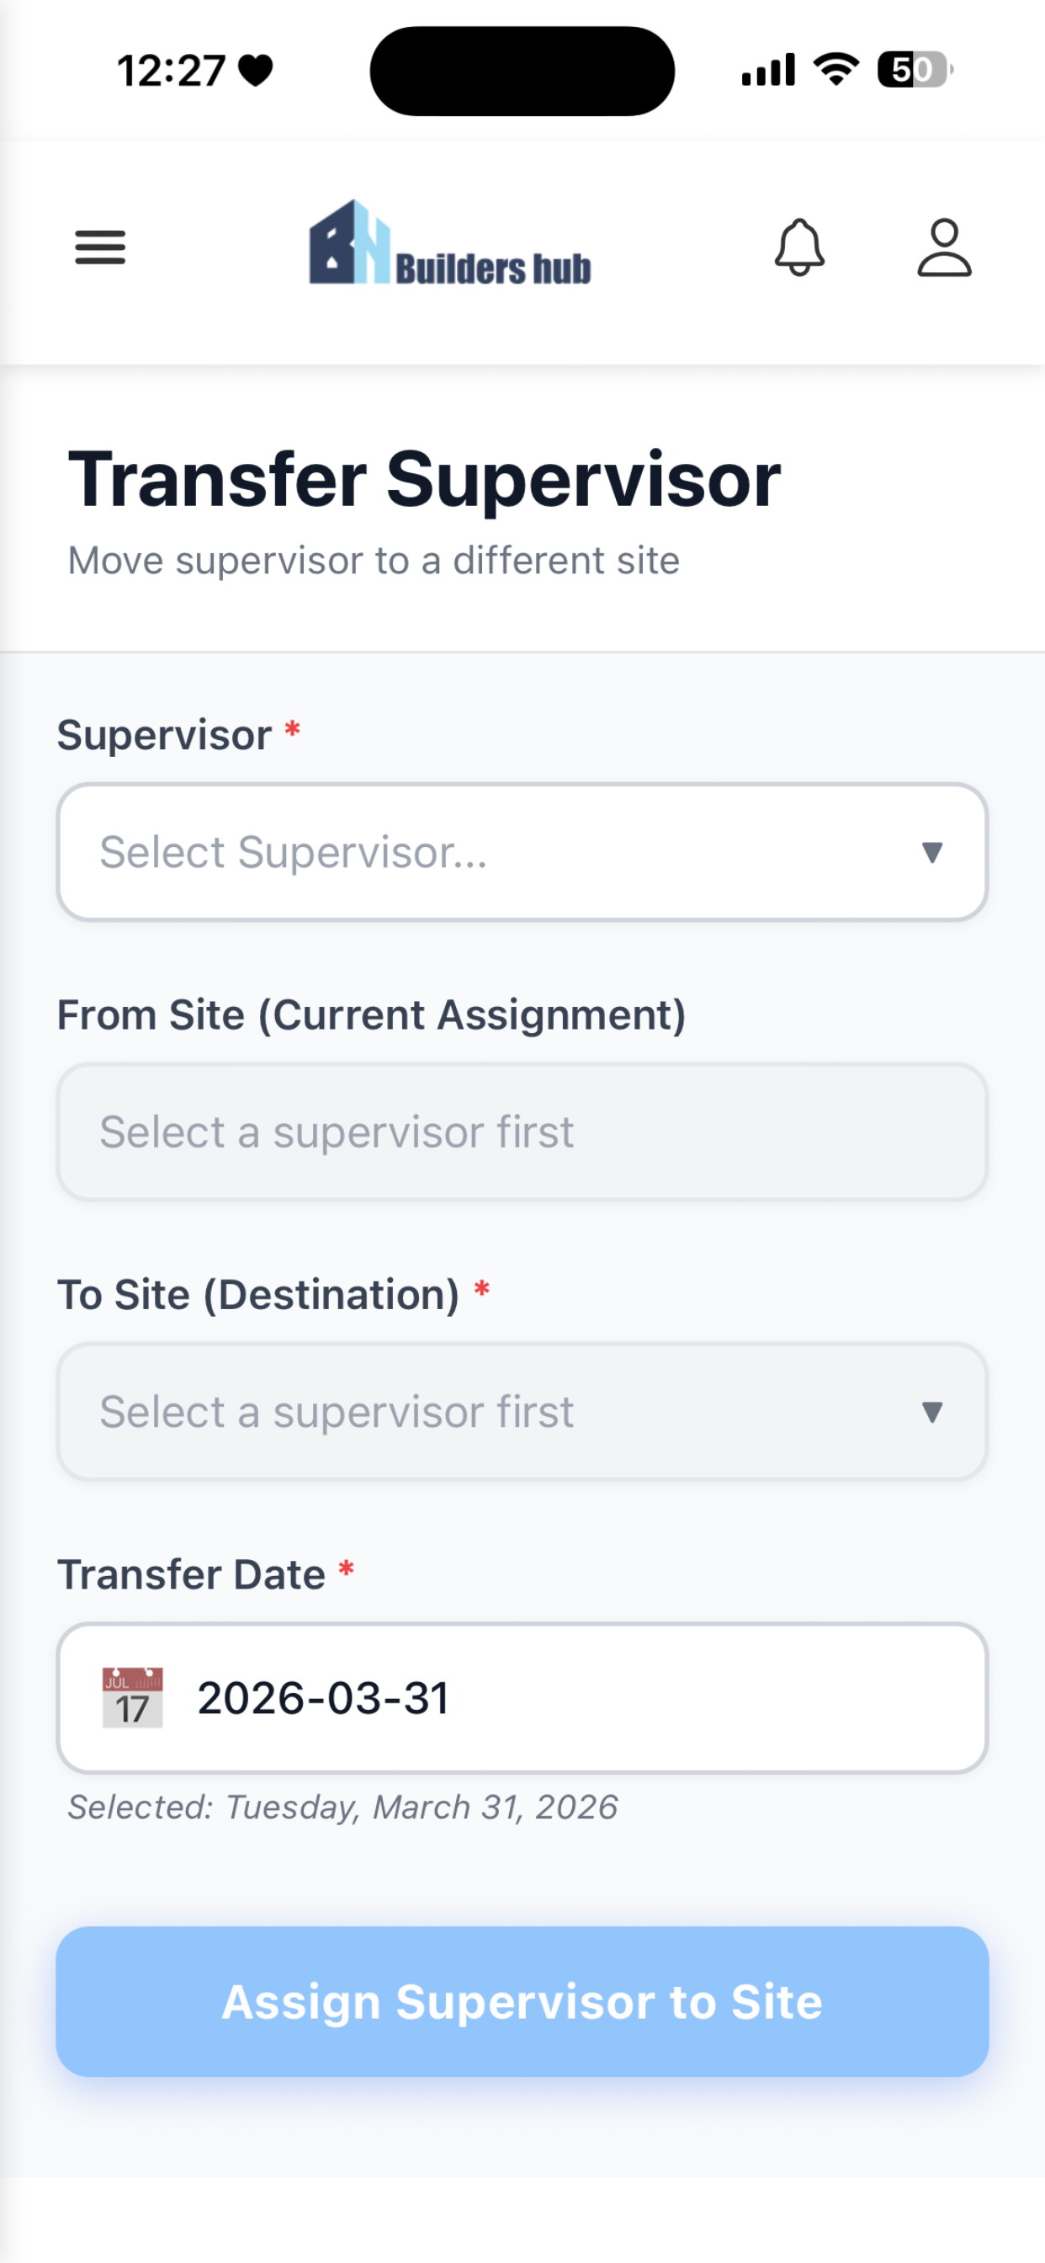Screen dimensions: 1045x2263
Task: Open the To Site (Destination) dropdown
Action: pos(522,1412)
